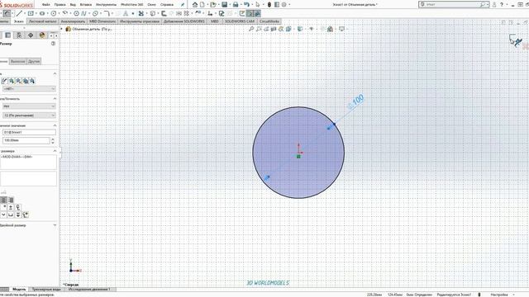Expand the Dual Dimension section
Screen dimensions: 529x297
(x=55, y=225)
